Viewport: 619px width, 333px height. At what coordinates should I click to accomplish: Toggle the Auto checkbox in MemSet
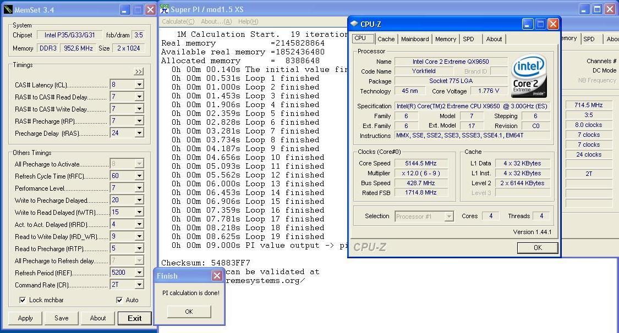click(119, 300)
